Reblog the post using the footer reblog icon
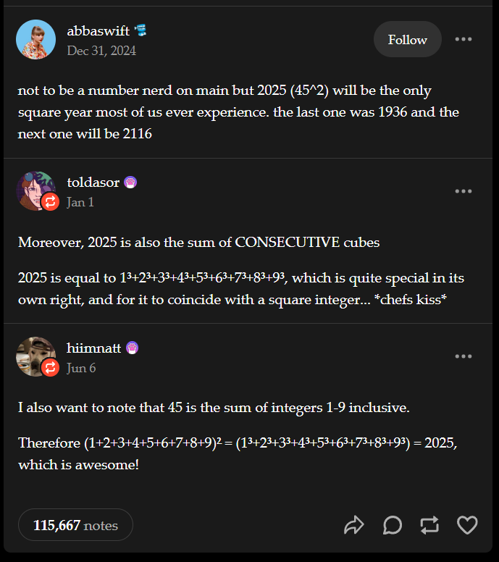 click(429, 525)
